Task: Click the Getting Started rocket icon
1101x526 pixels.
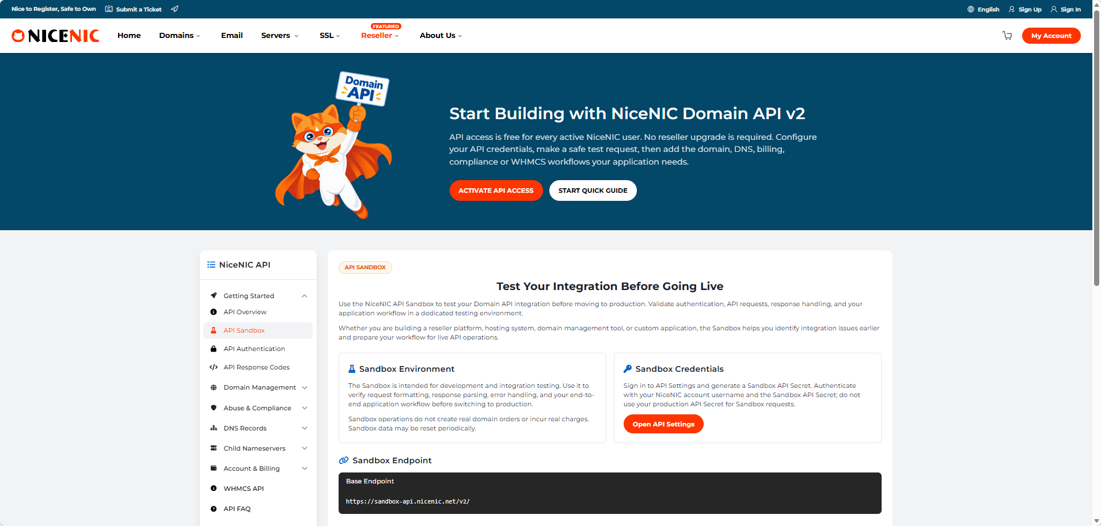Action: 214,296
